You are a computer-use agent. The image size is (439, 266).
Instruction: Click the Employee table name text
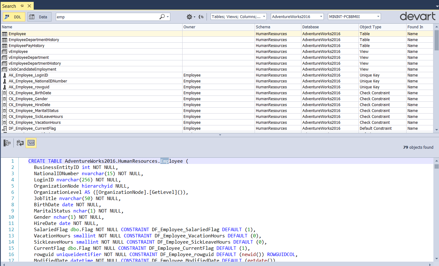click(17, 34)
